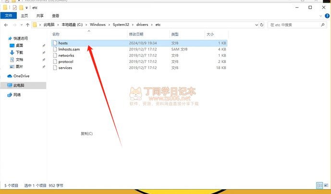Open 桌面 in the navigation pane
This screenshot has width=331, height=194.
19,46
